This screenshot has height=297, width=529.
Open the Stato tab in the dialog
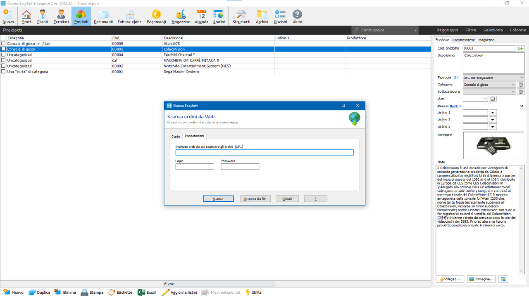175,136
